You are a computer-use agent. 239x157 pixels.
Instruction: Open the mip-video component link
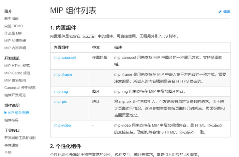tap(63, 125)
